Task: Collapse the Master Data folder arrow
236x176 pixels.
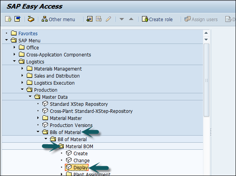Action: point(30,97)
